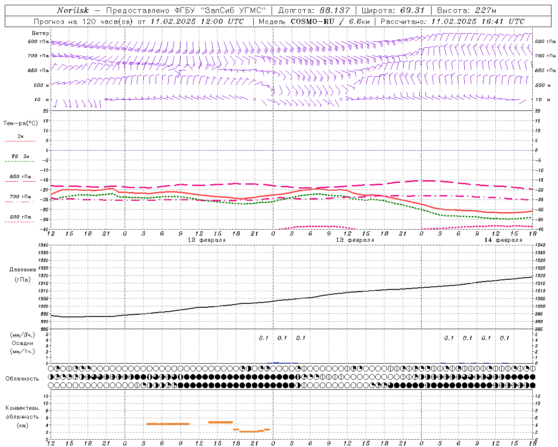Click the 'Конвективн.' convective cloud label

[x=23, y=408]
